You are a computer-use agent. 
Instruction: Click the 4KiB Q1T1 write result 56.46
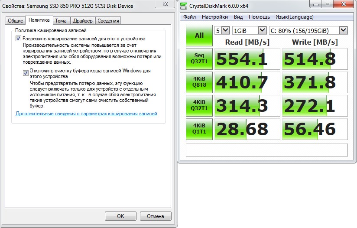coord(315,129)
